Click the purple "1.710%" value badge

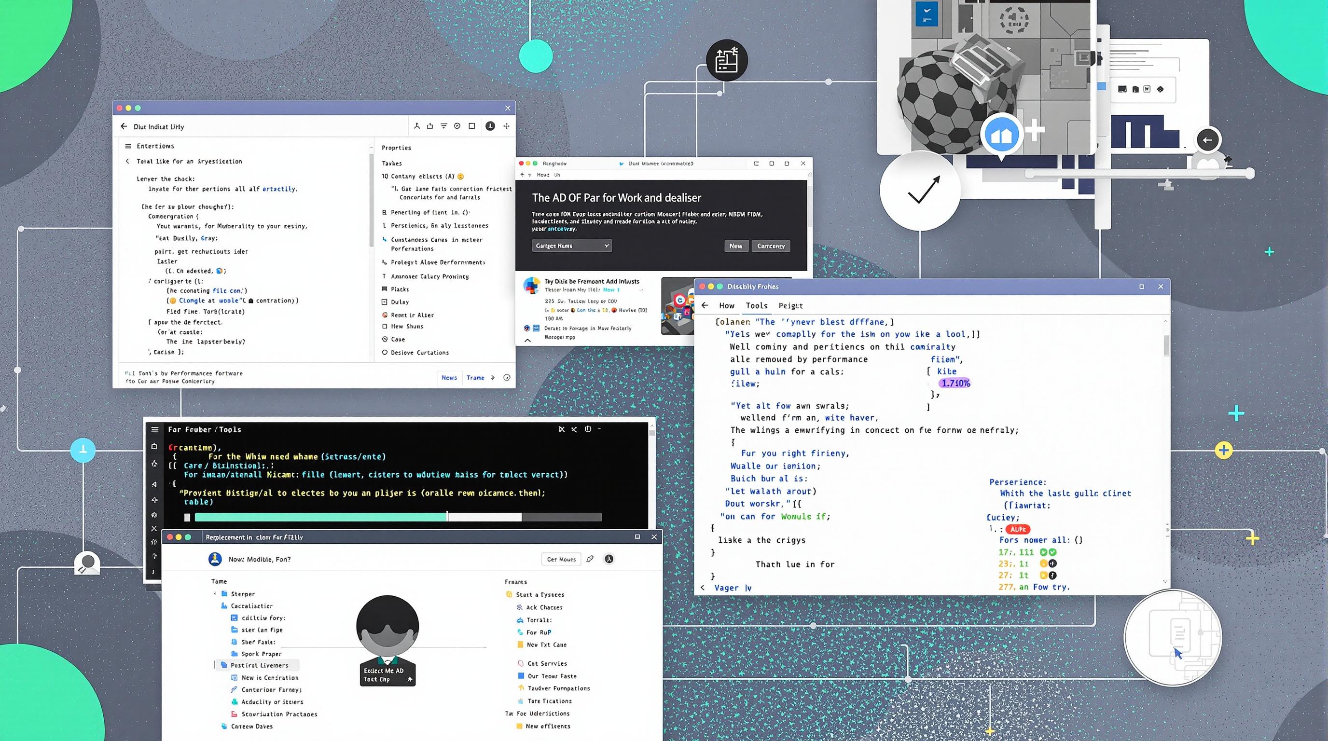point(955,383)
